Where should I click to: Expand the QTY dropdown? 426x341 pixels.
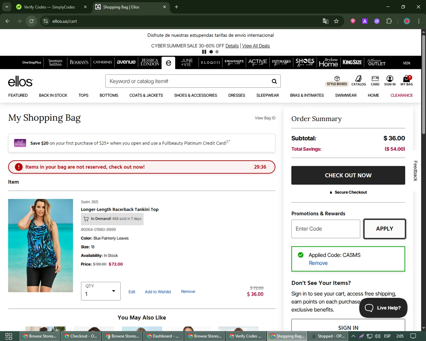(101, 291)
